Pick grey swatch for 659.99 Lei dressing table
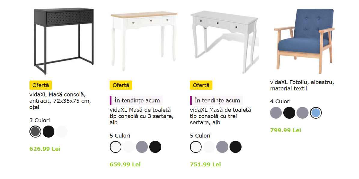Image resolution: width=359 pixels, height=179 pixels. (142, 147)
